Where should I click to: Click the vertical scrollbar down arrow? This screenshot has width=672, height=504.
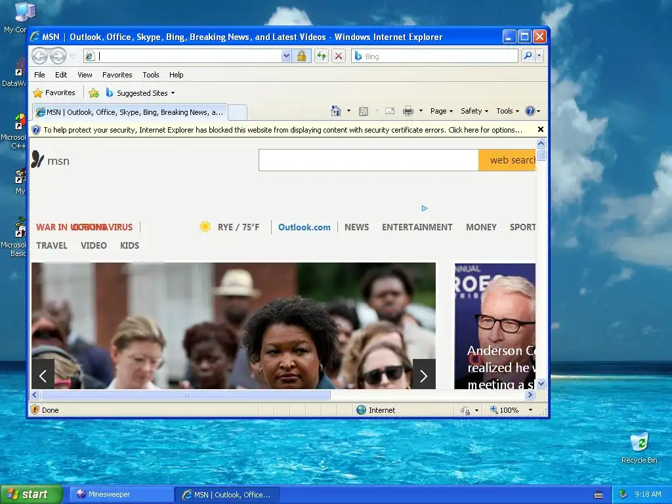click(541, 383)
